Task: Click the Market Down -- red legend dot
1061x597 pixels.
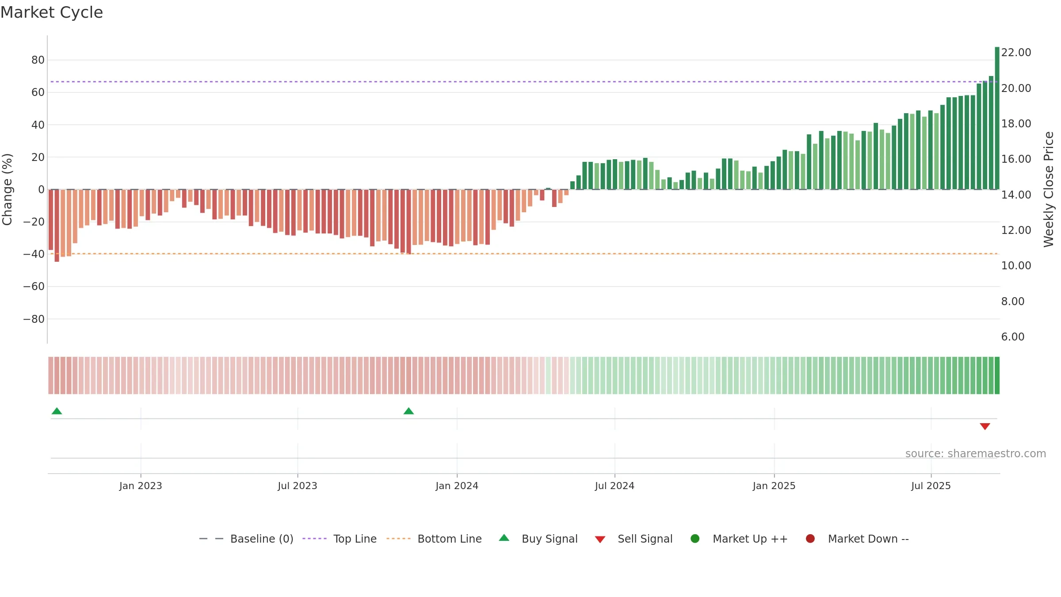Action: (810, 539)
